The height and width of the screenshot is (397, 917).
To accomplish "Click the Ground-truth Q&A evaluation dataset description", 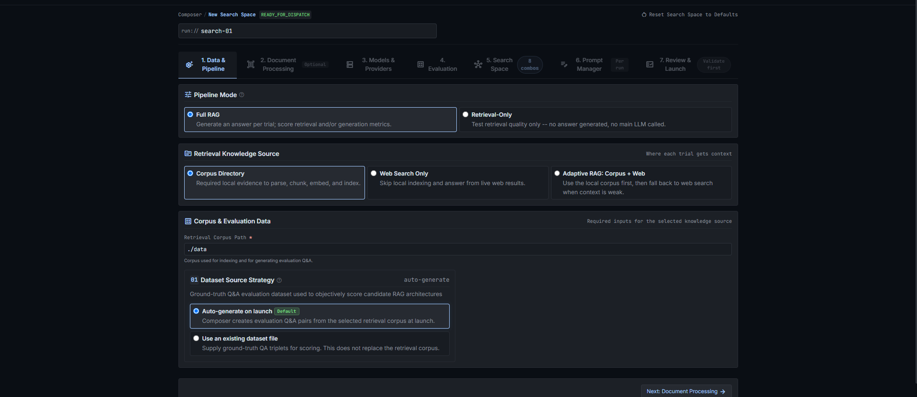I will click(x=316, y=294).
